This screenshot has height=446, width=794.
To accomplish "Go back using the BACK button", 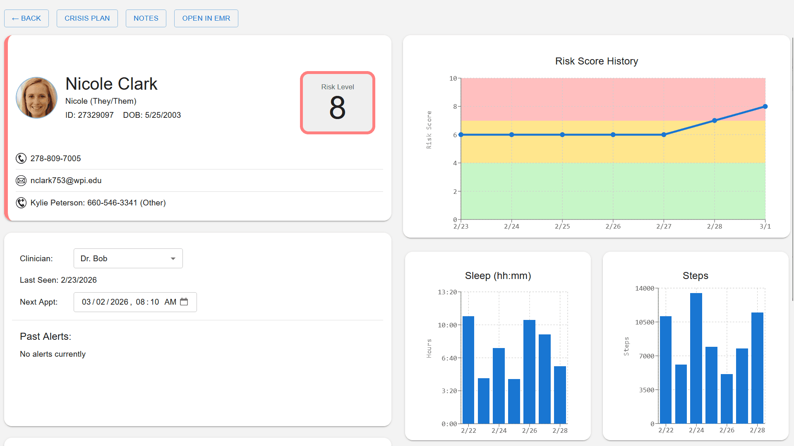I will click(26, 18).
